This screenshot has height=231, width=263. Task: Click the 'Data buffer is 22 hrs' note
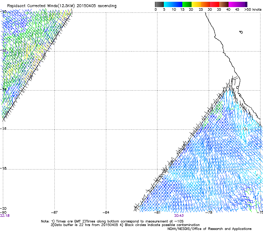[x=125, y=225]
